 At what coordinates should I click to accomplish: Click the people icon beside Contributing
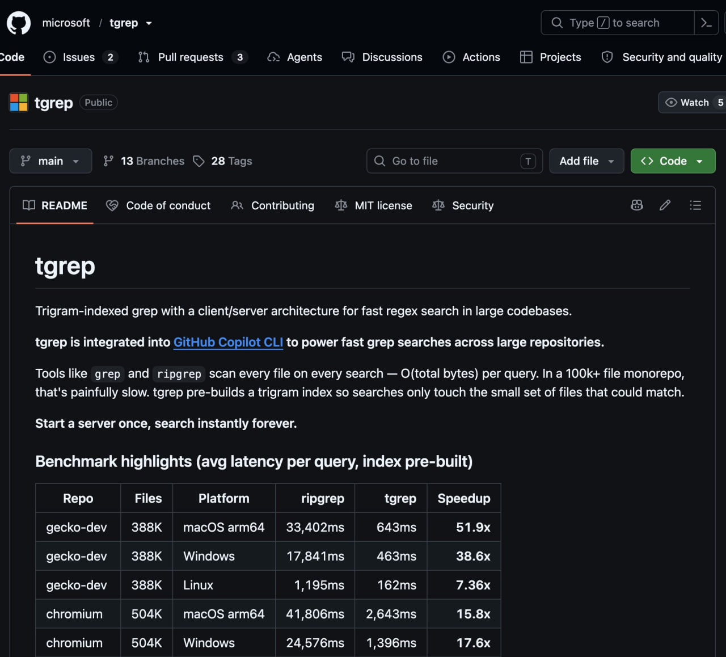[237, 205]
